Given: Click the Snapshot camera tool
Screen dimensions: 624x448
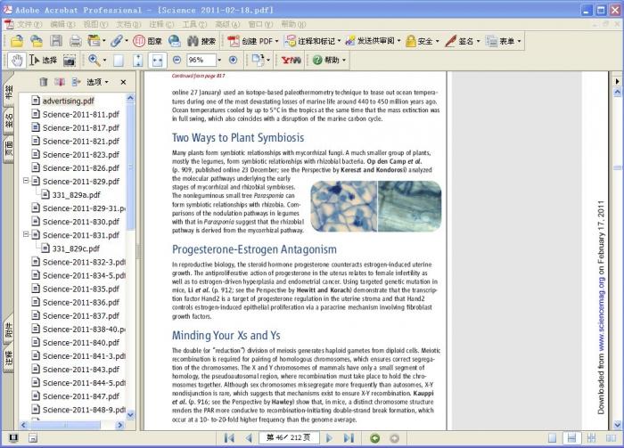Looking at the screenshot, I should pos(70,61).
